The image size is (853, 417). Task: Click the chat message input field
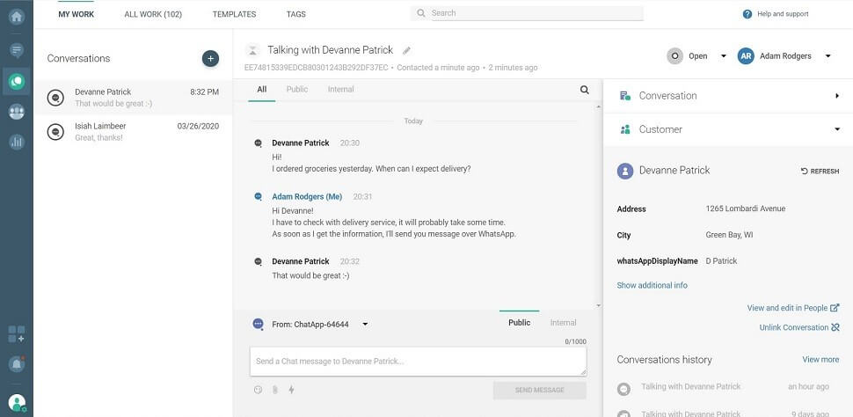pyautogui.click(x=417, y=362)
